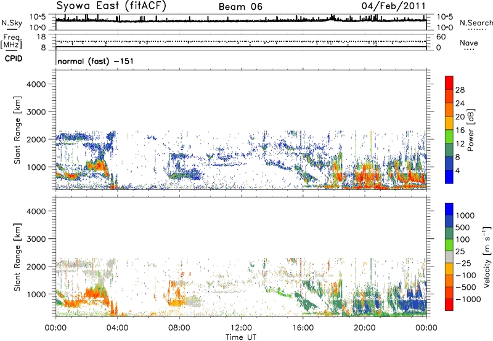Click the 'normal (fast) -151' text
This screenshot has width=493, height=341.
coord(96,61)
